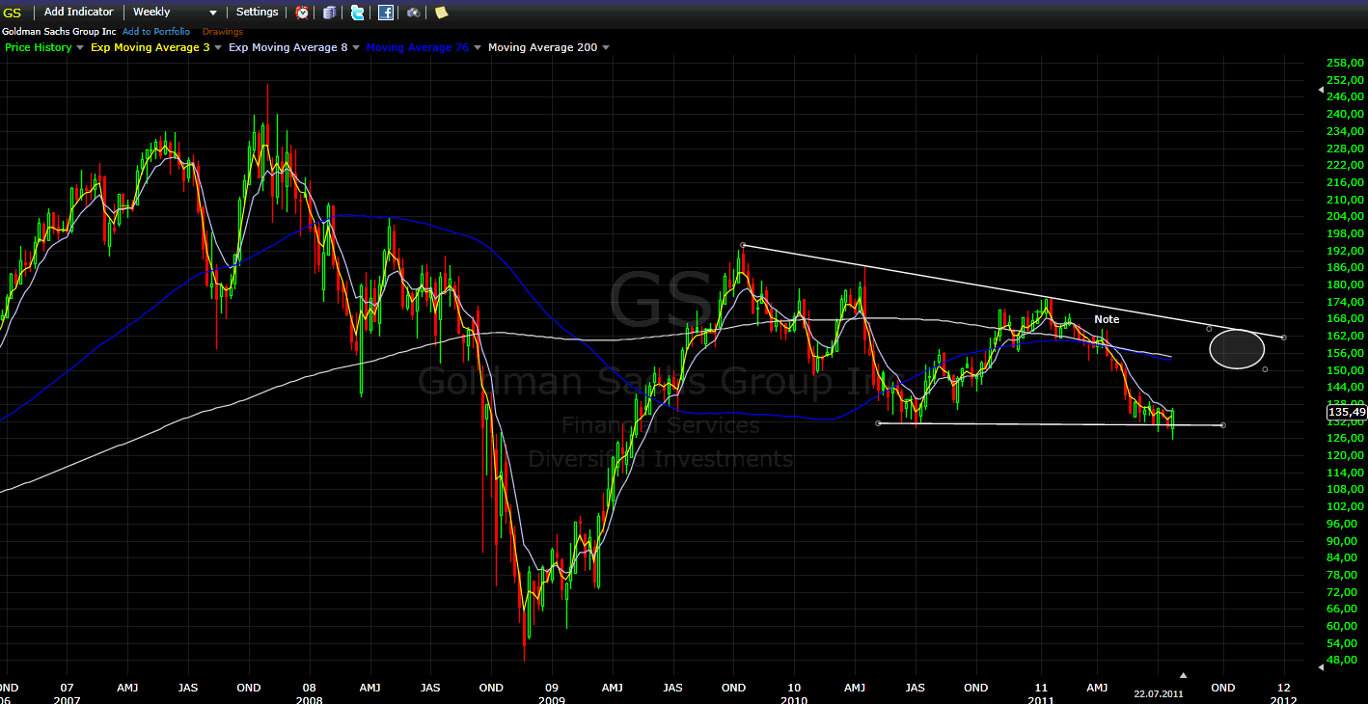1368x704 pixels.
Task: Click the binoculars icon in toolbar
Action: [413, 13]
